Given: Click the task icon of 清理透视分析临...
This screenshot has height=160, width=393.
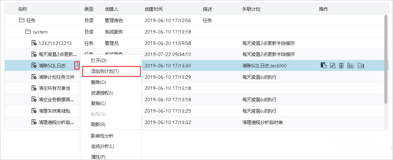Looking at the screenshot, I should tap(34, 122).
